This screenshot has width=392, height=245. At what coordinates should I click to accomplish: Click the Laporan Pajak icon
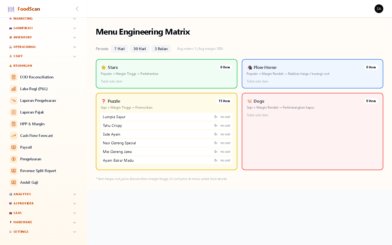pos(14,112)
